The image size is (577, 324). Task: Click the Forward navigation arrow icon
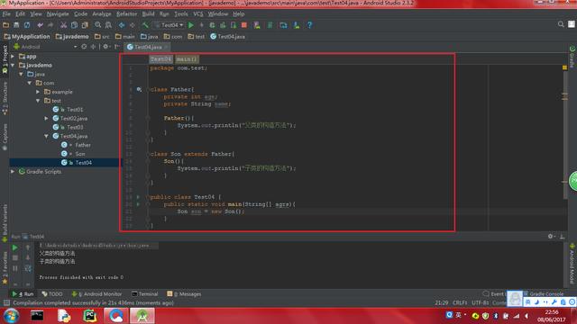coord(133,25)
